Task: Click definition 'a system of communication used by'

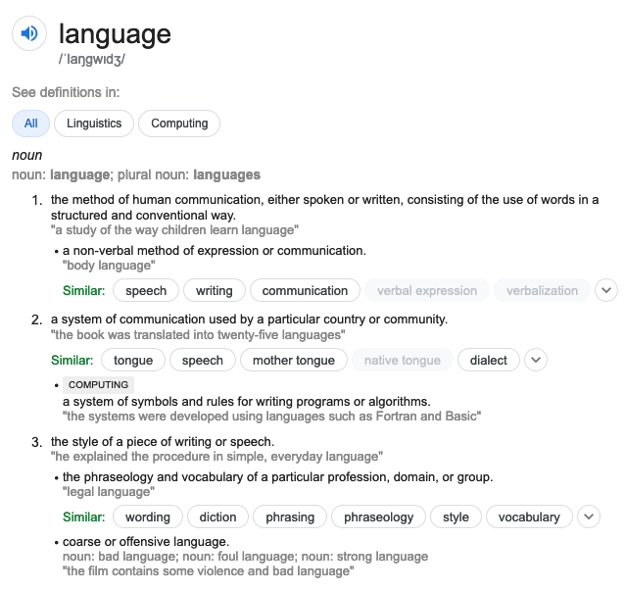Action: (249, 320)
